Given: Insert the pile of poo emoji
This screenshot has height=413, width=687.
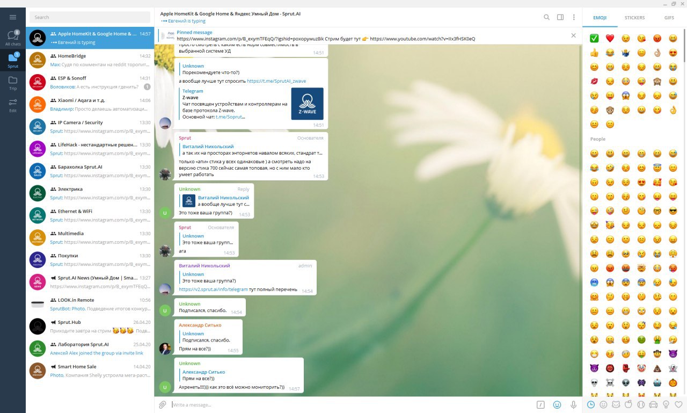Looking at the screenshot, I should pyautogui.click(x=657, y=368).
